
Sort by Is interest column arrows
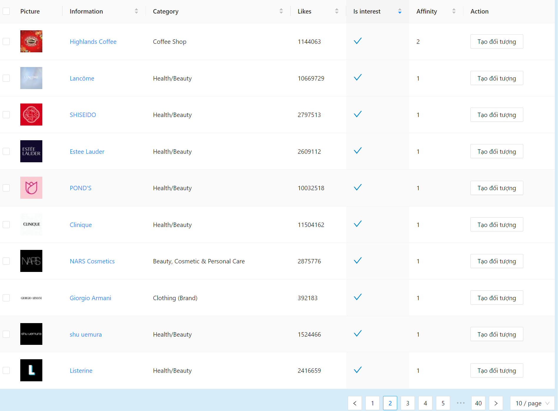pyautogui.click(x=400, y=11)
